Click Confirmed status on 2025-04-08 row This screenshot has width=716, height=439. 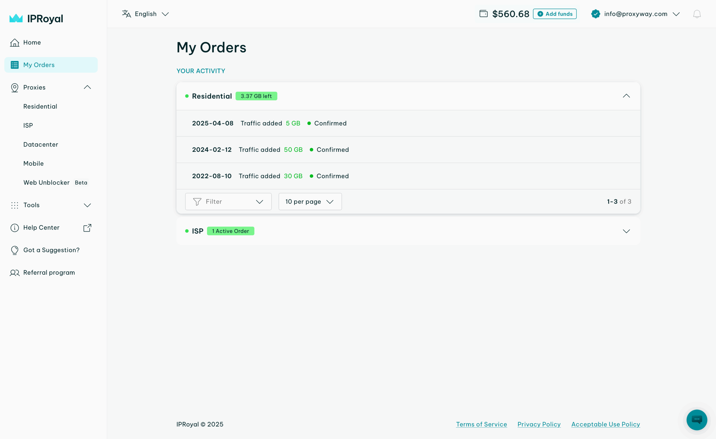[330, 123]
